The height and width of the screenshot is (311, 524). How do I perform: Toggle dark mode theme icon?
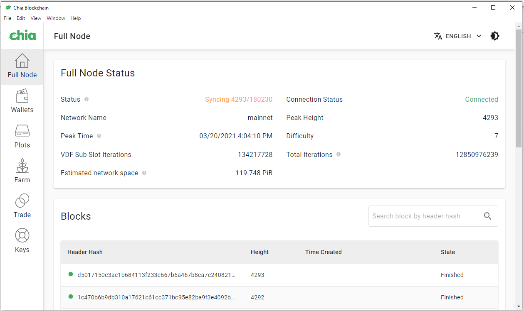[494, 36]
